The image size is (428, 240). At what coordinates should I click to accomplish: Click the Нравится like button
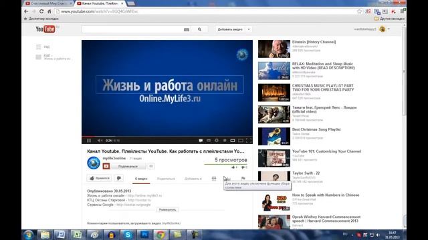point(100,178)
